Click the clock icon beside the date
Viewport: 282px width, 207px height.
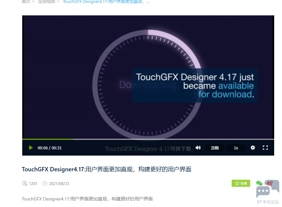coord(44,183)
